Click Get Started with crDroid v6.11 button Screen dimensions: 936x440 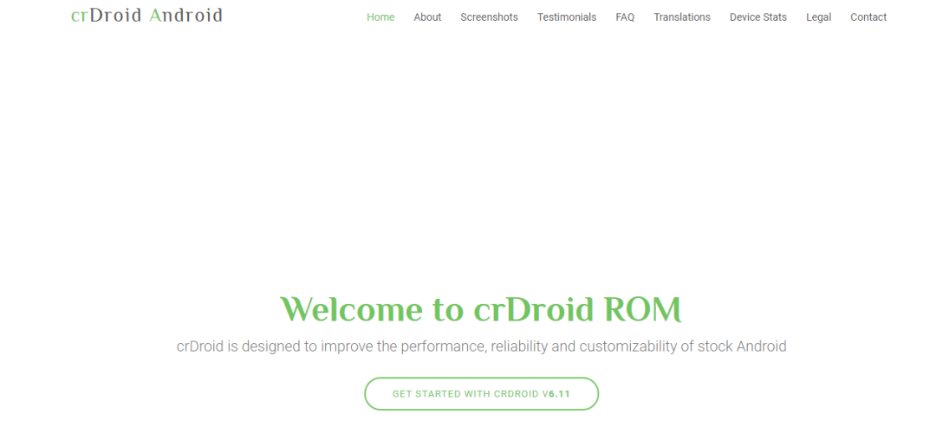click(x=481, y=393)
